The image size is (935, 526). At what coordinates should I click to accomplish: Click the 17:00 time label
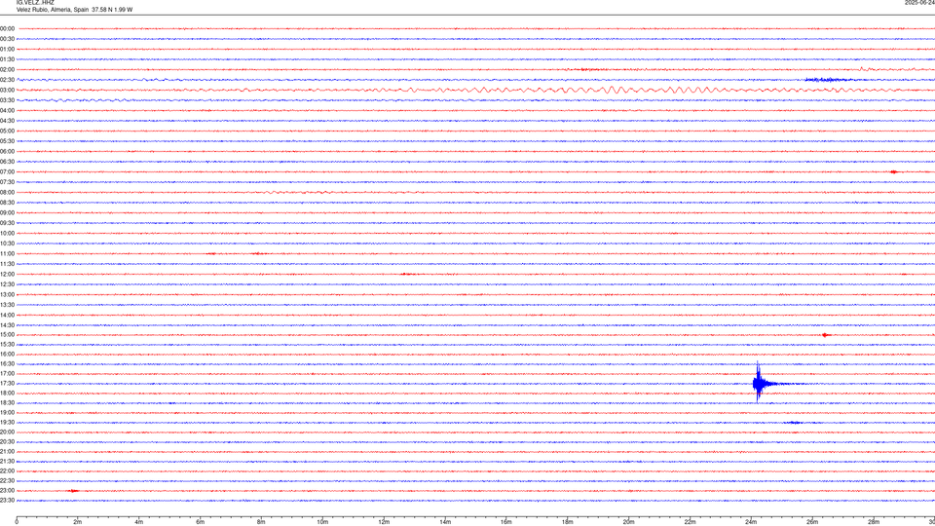(7, 373)
